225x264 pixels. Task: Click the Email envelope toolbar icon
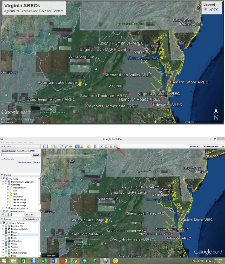pyautogui.click(x=101, y=146)
